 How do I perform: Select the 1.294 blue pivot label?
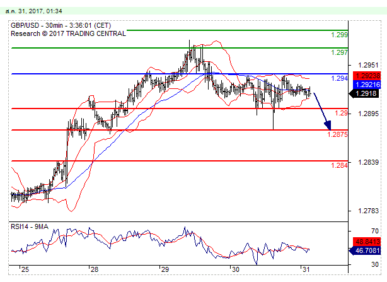pyautogui.click(x=340, y=79)
